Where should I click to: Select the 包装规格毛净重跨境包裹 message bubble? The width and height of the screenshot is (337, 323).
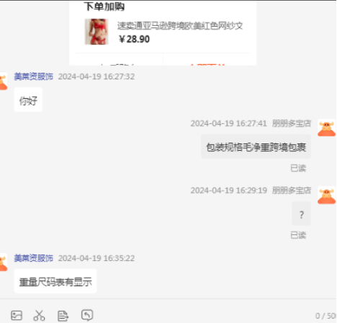pos(256,146)
